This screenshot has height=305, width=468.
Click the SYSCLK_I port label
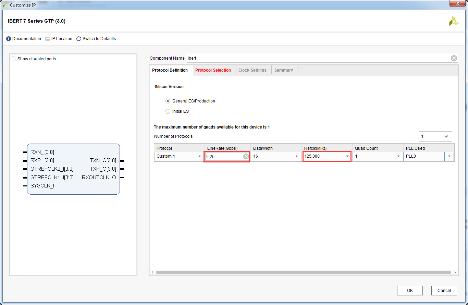click(42, 186)
